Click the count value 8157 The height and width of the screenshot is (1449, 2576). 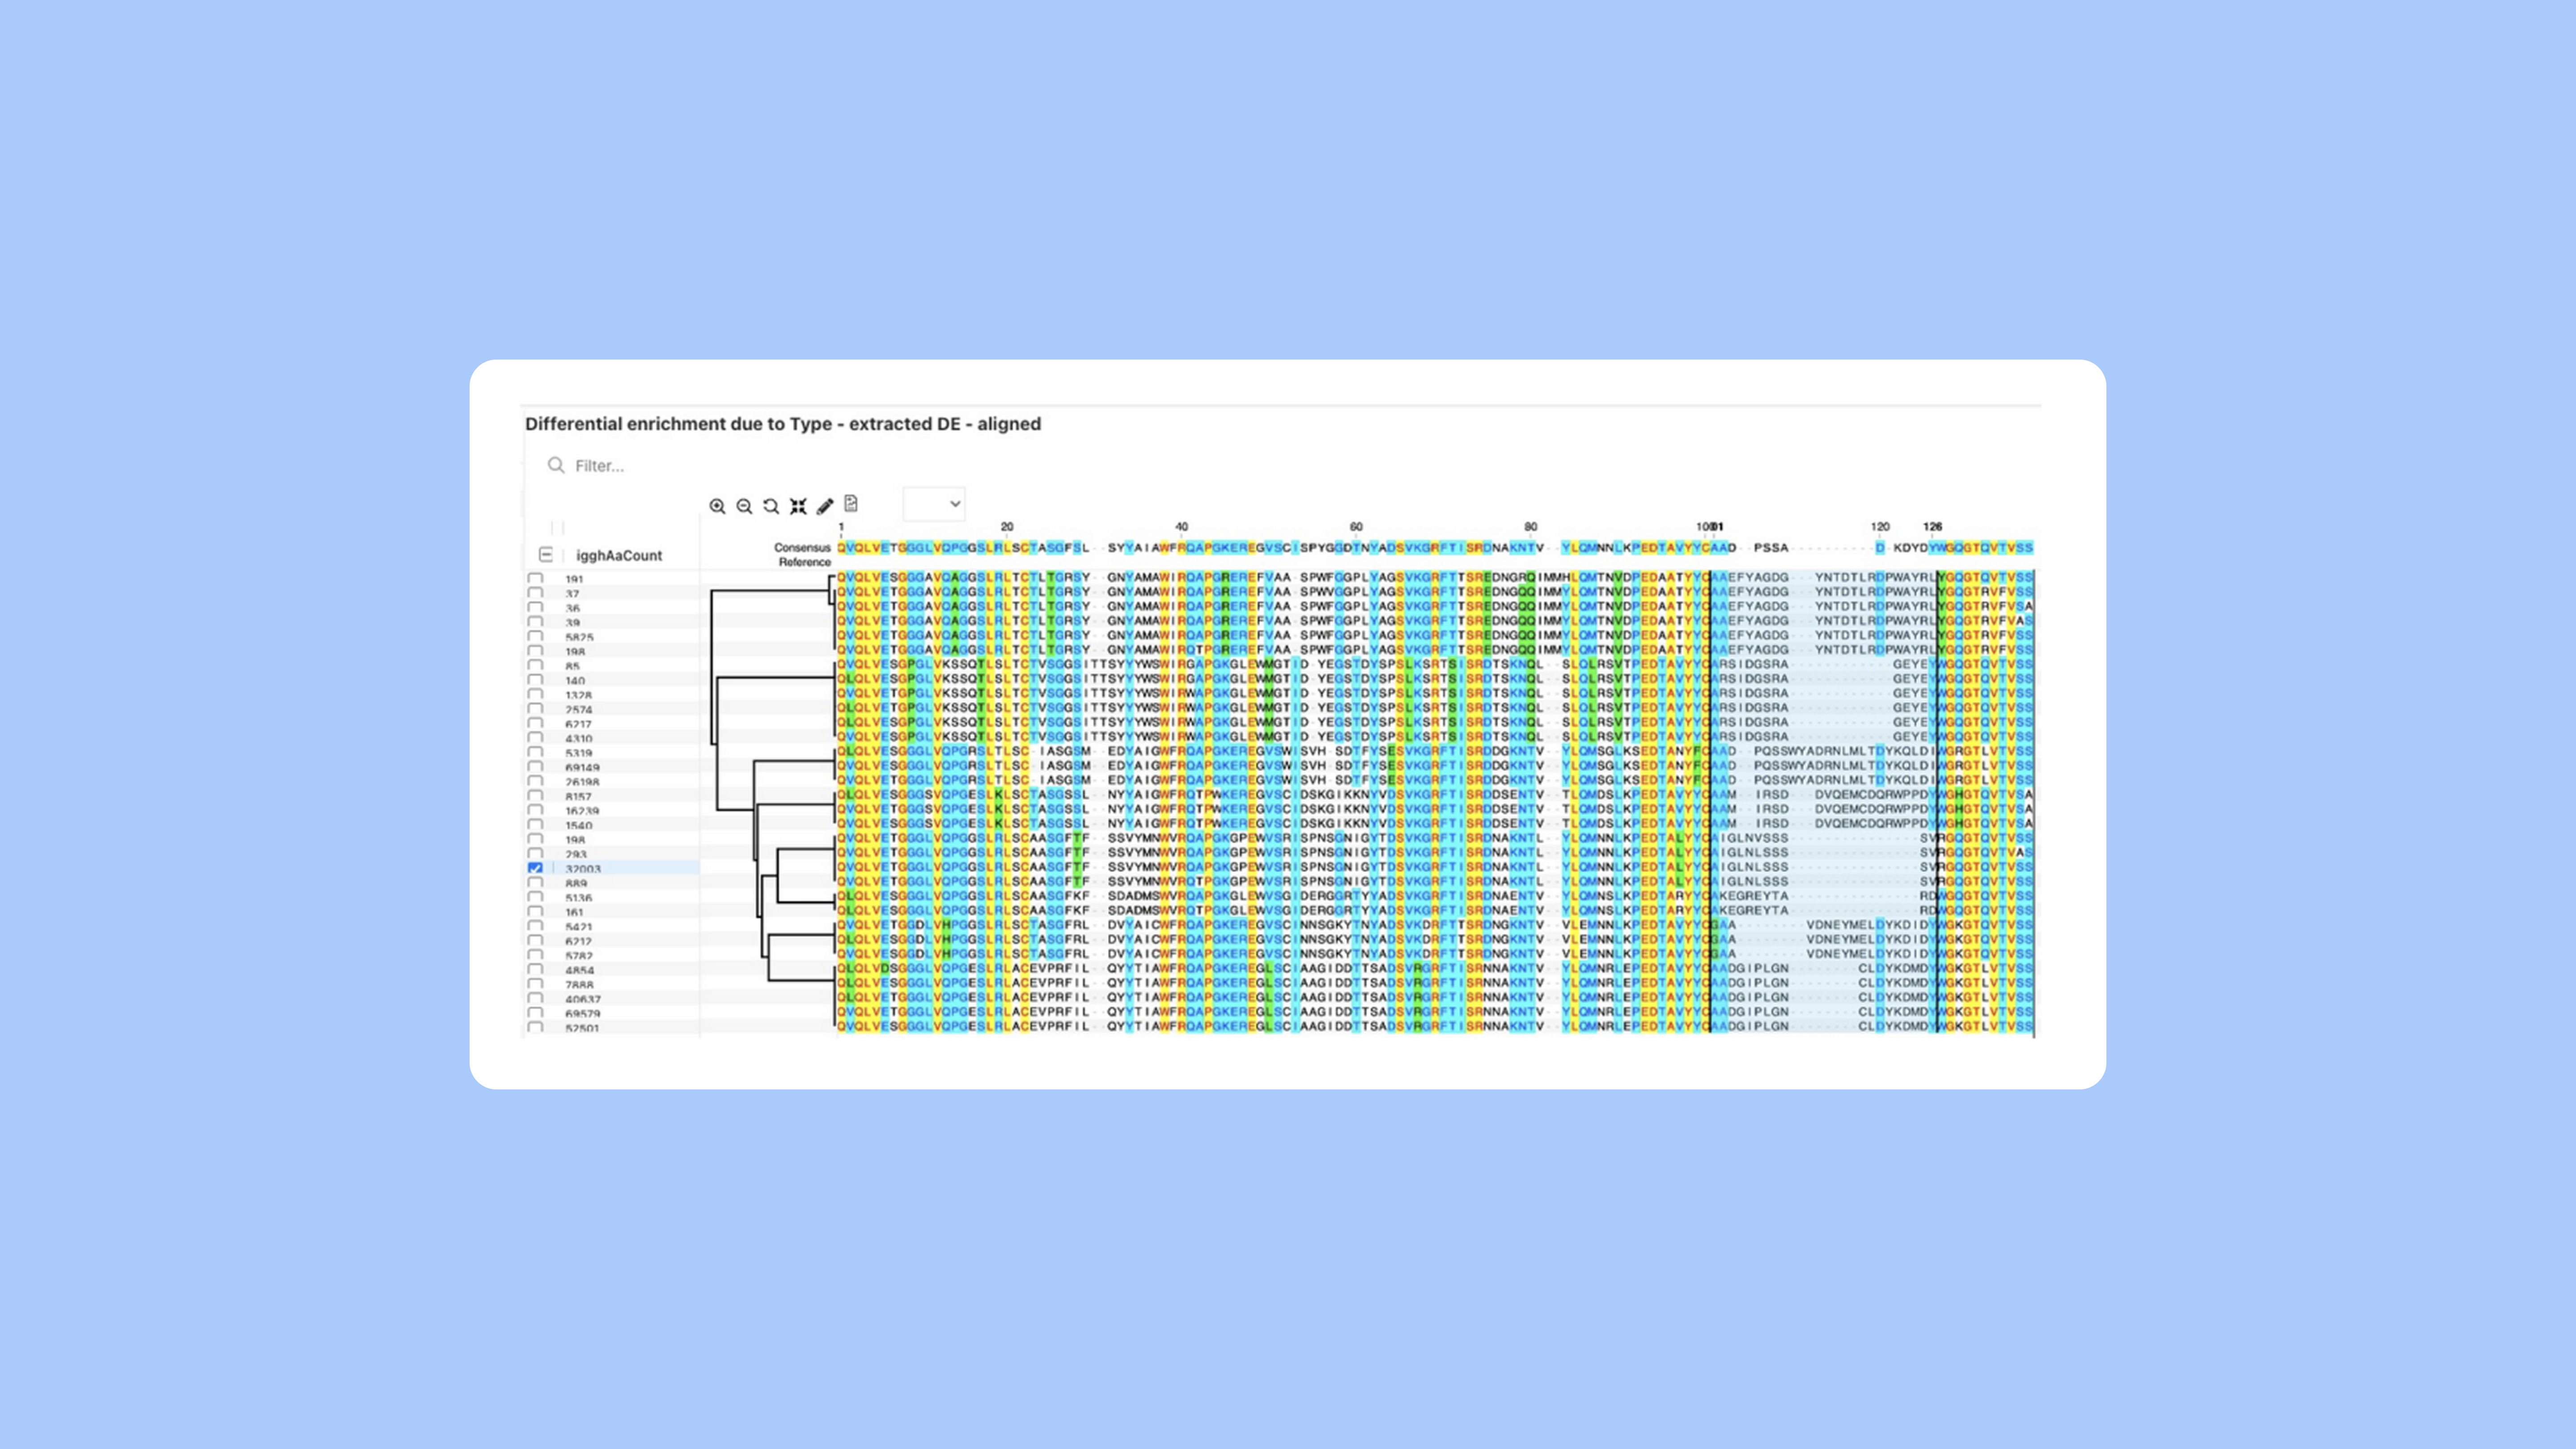(579, 797)
